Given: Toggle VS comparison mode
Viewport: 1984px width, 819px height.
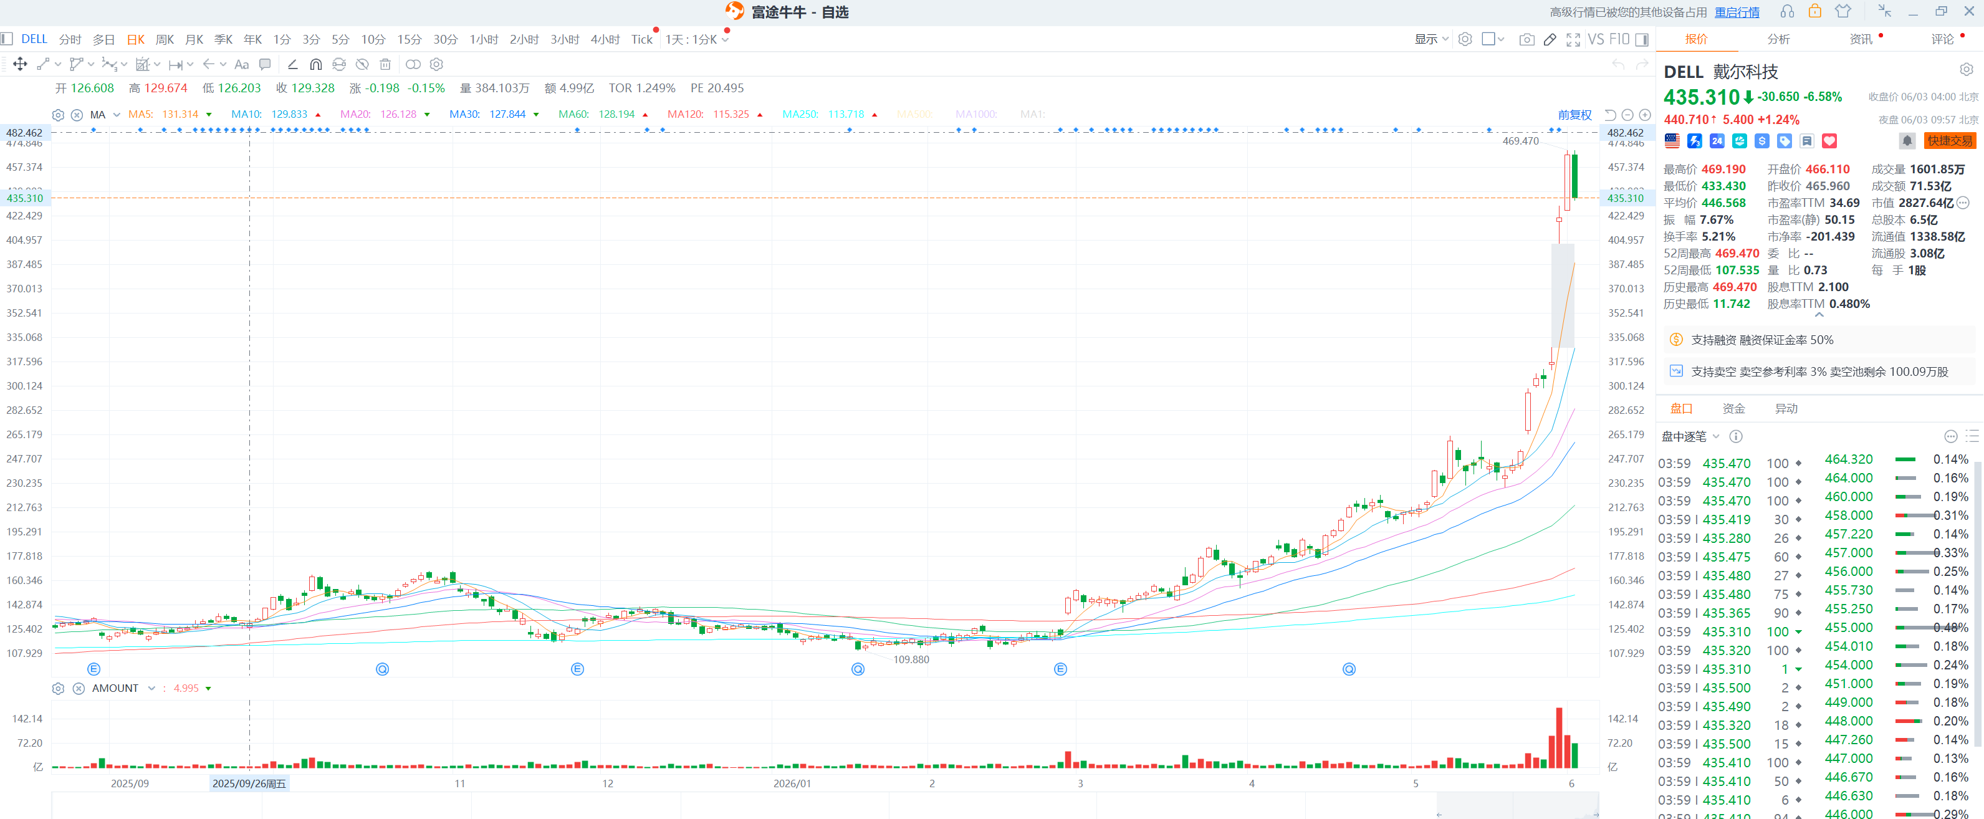Looking at the screenshot, I should click(x=1596, y=39).
